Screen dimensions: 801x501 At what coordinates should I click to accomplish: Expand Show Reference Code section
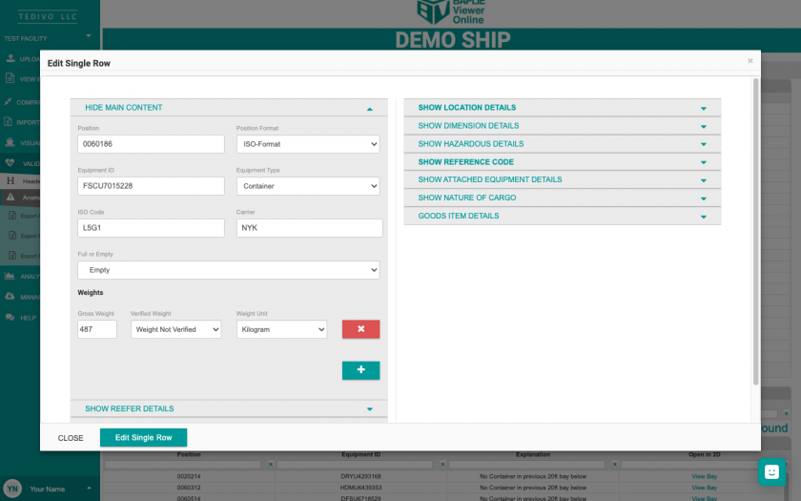[563, 162]
